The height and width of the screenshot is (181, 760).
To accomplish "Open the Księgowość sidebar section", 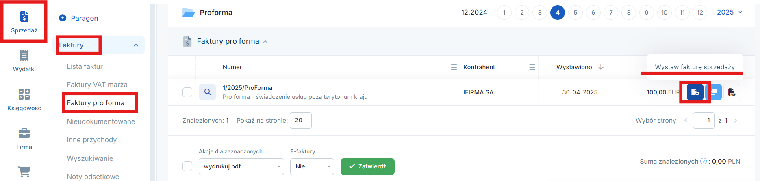I will pos(24,100).
